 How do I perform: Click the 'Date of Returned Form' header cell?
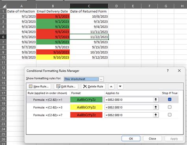(89, 11)
